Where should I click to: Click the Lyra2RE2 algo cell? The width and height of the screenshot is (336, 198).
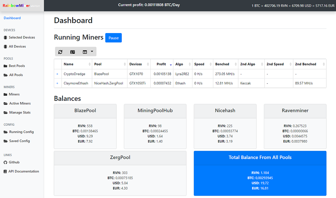182,74
